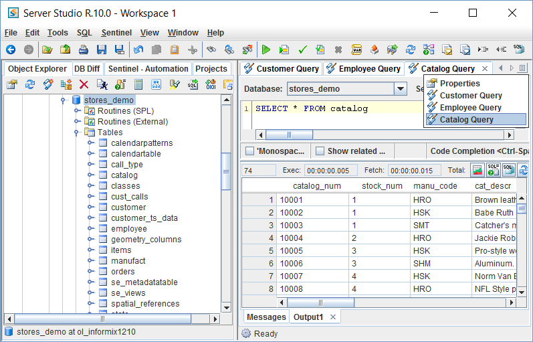533x342 pixels.
Task: Click the chart icon next to Total
Action: (x=477, y=170)
